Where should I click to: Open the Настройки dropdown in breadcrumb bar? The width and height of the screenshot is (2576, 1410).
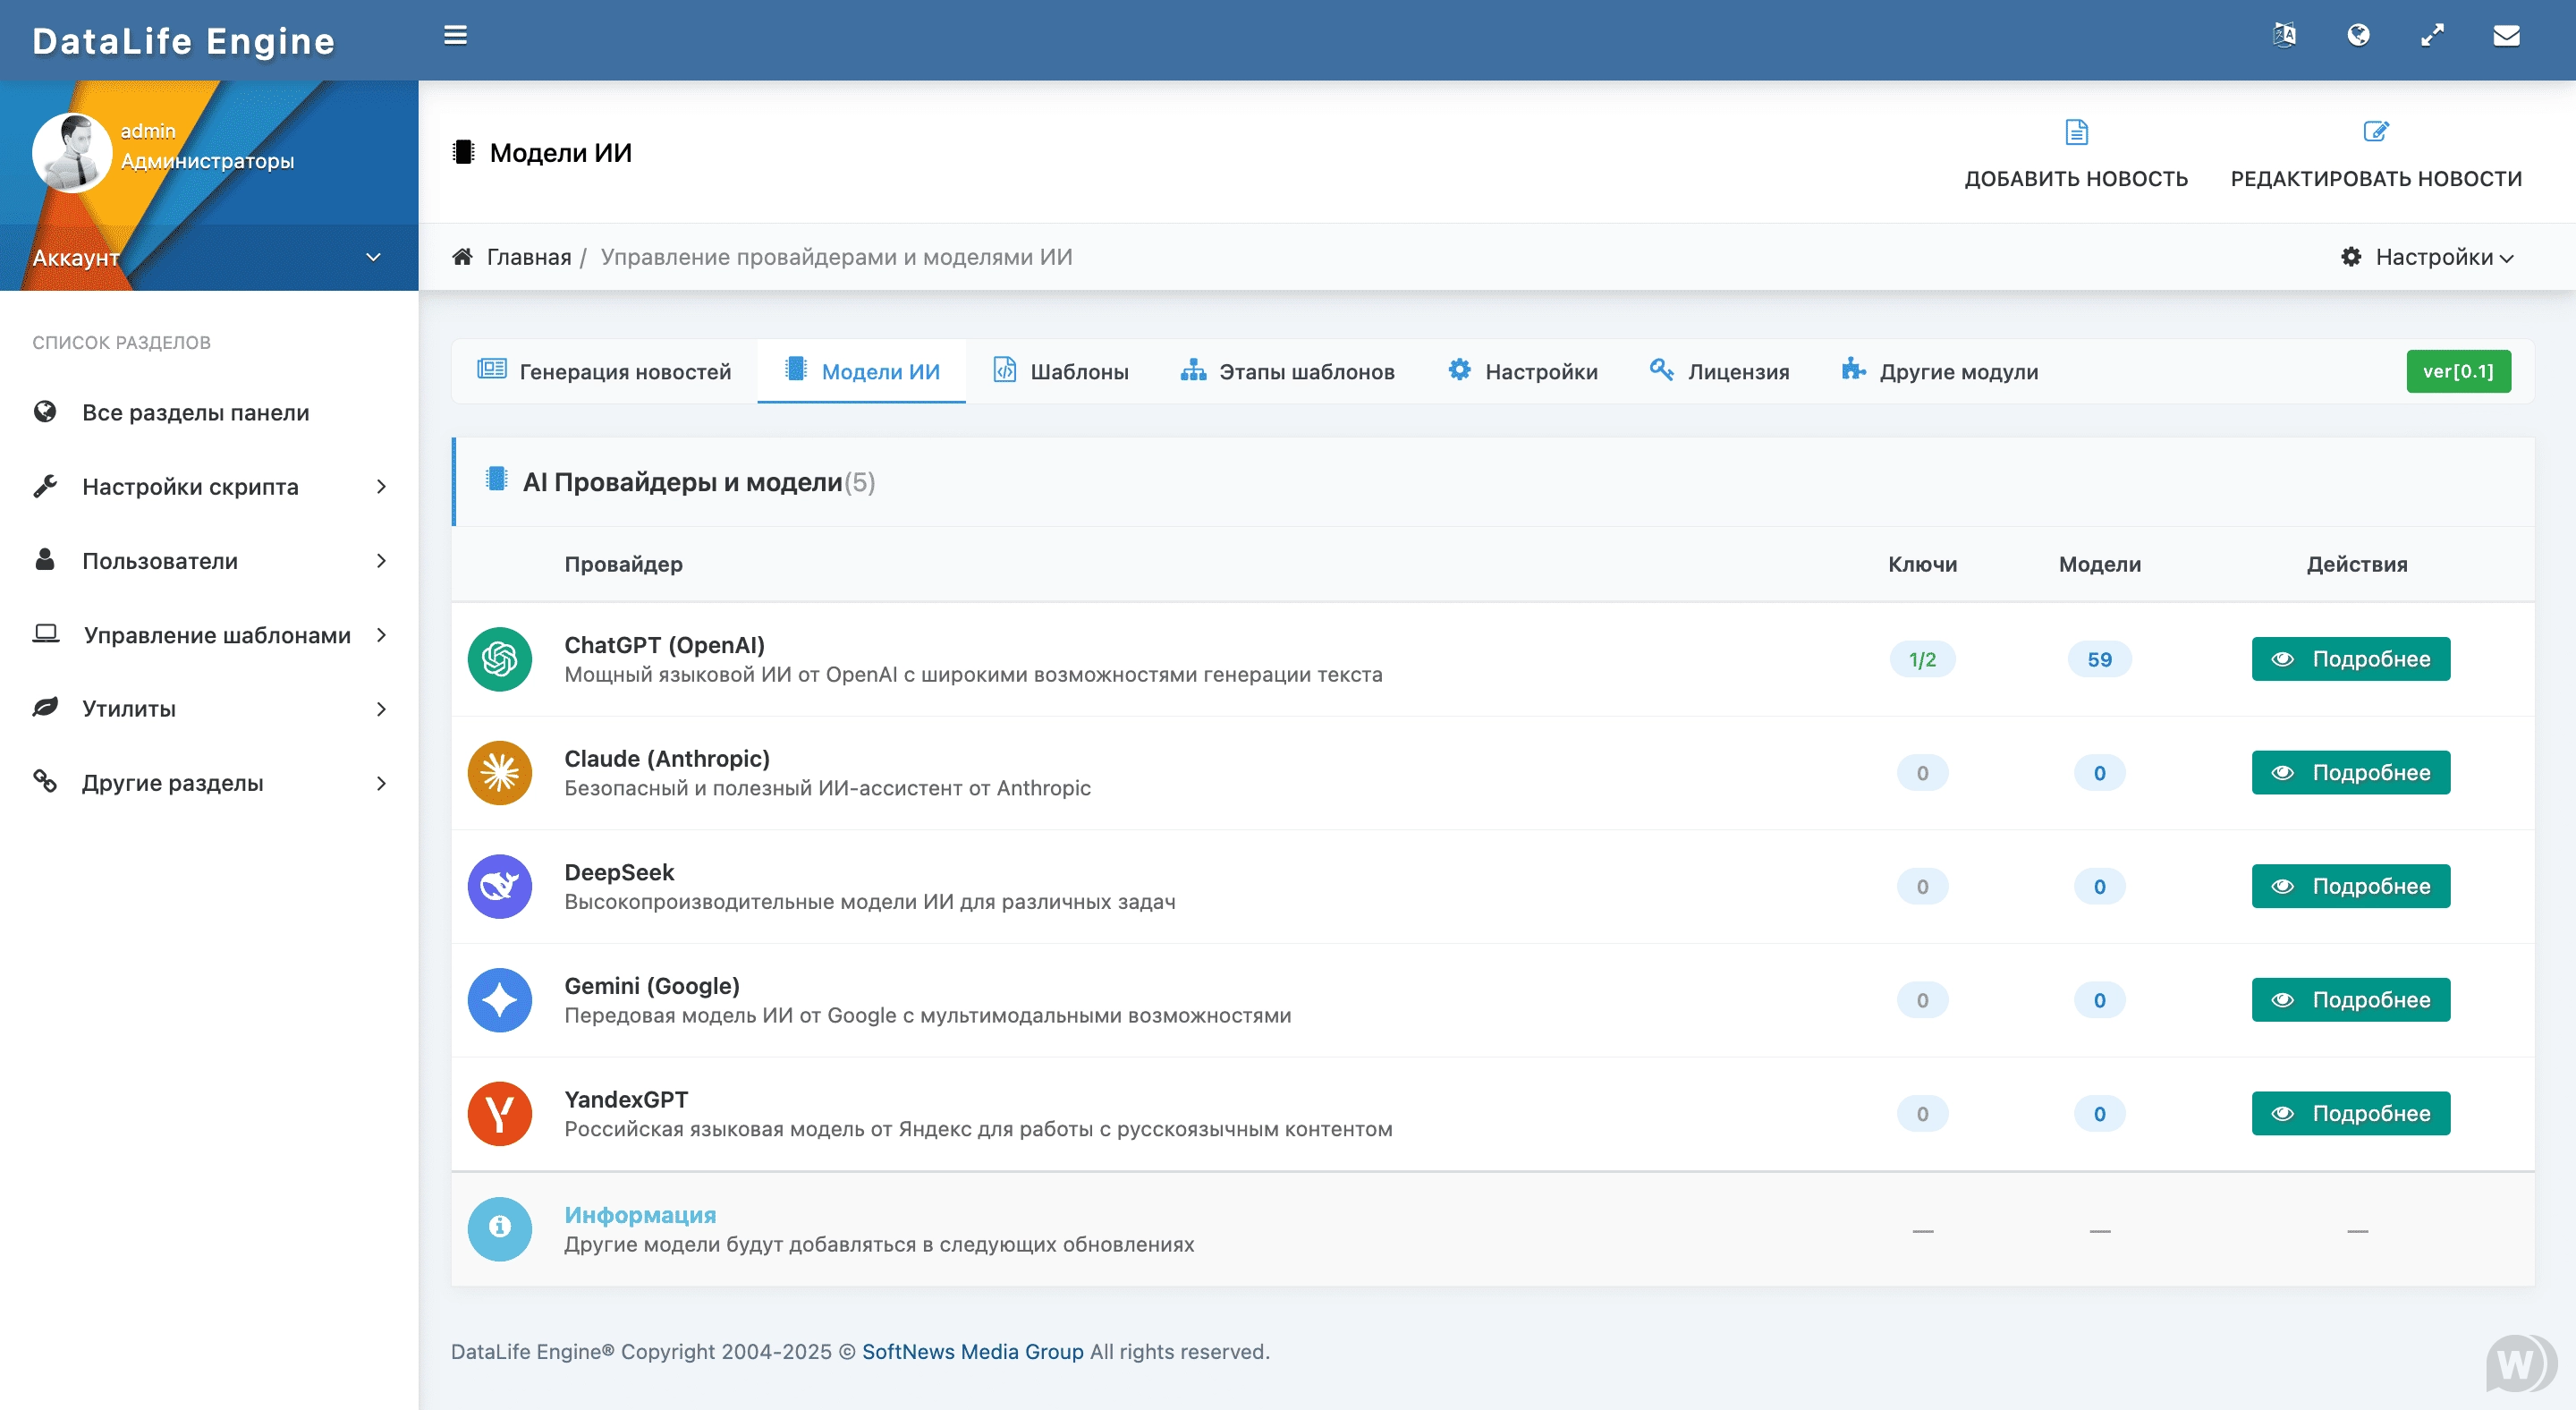(2428, 258)
